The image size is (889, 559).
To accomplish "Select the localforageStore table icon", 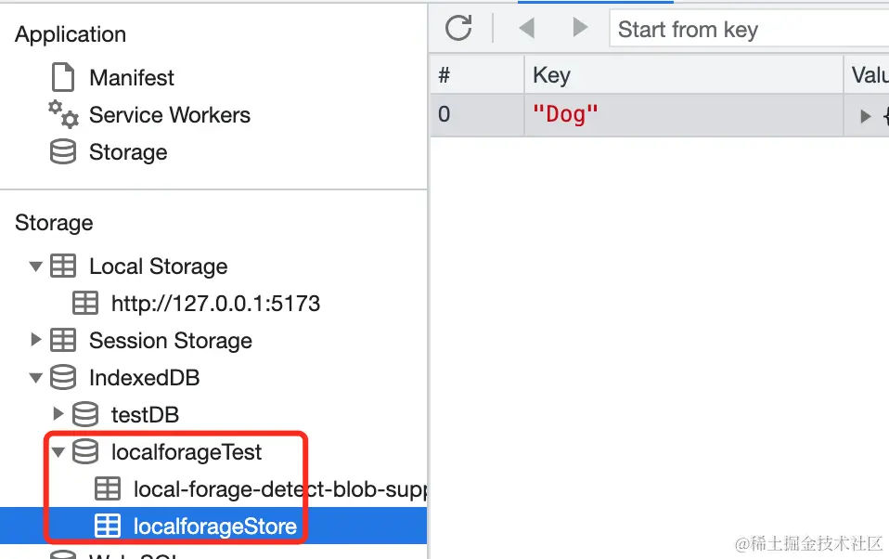I will pos(110,526).
